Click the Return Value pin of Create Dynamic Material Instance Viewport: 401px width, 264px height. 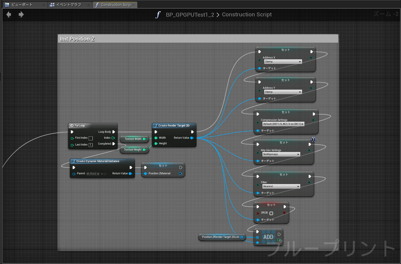tap(130, 173)
